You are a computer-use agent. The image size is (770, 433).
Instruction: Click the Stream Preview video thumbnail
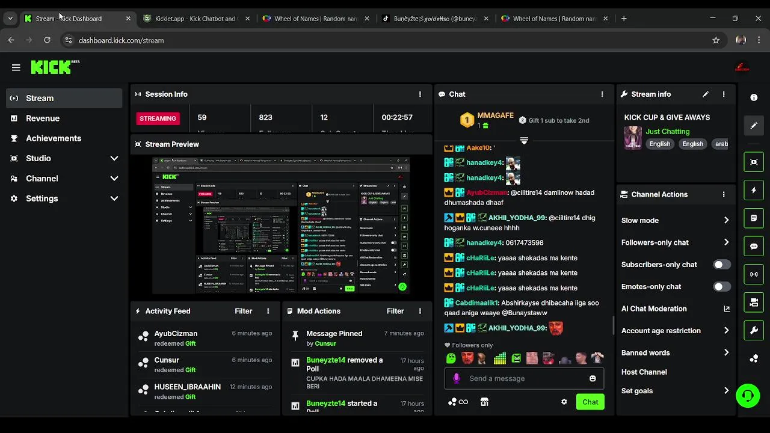(281, 226)
